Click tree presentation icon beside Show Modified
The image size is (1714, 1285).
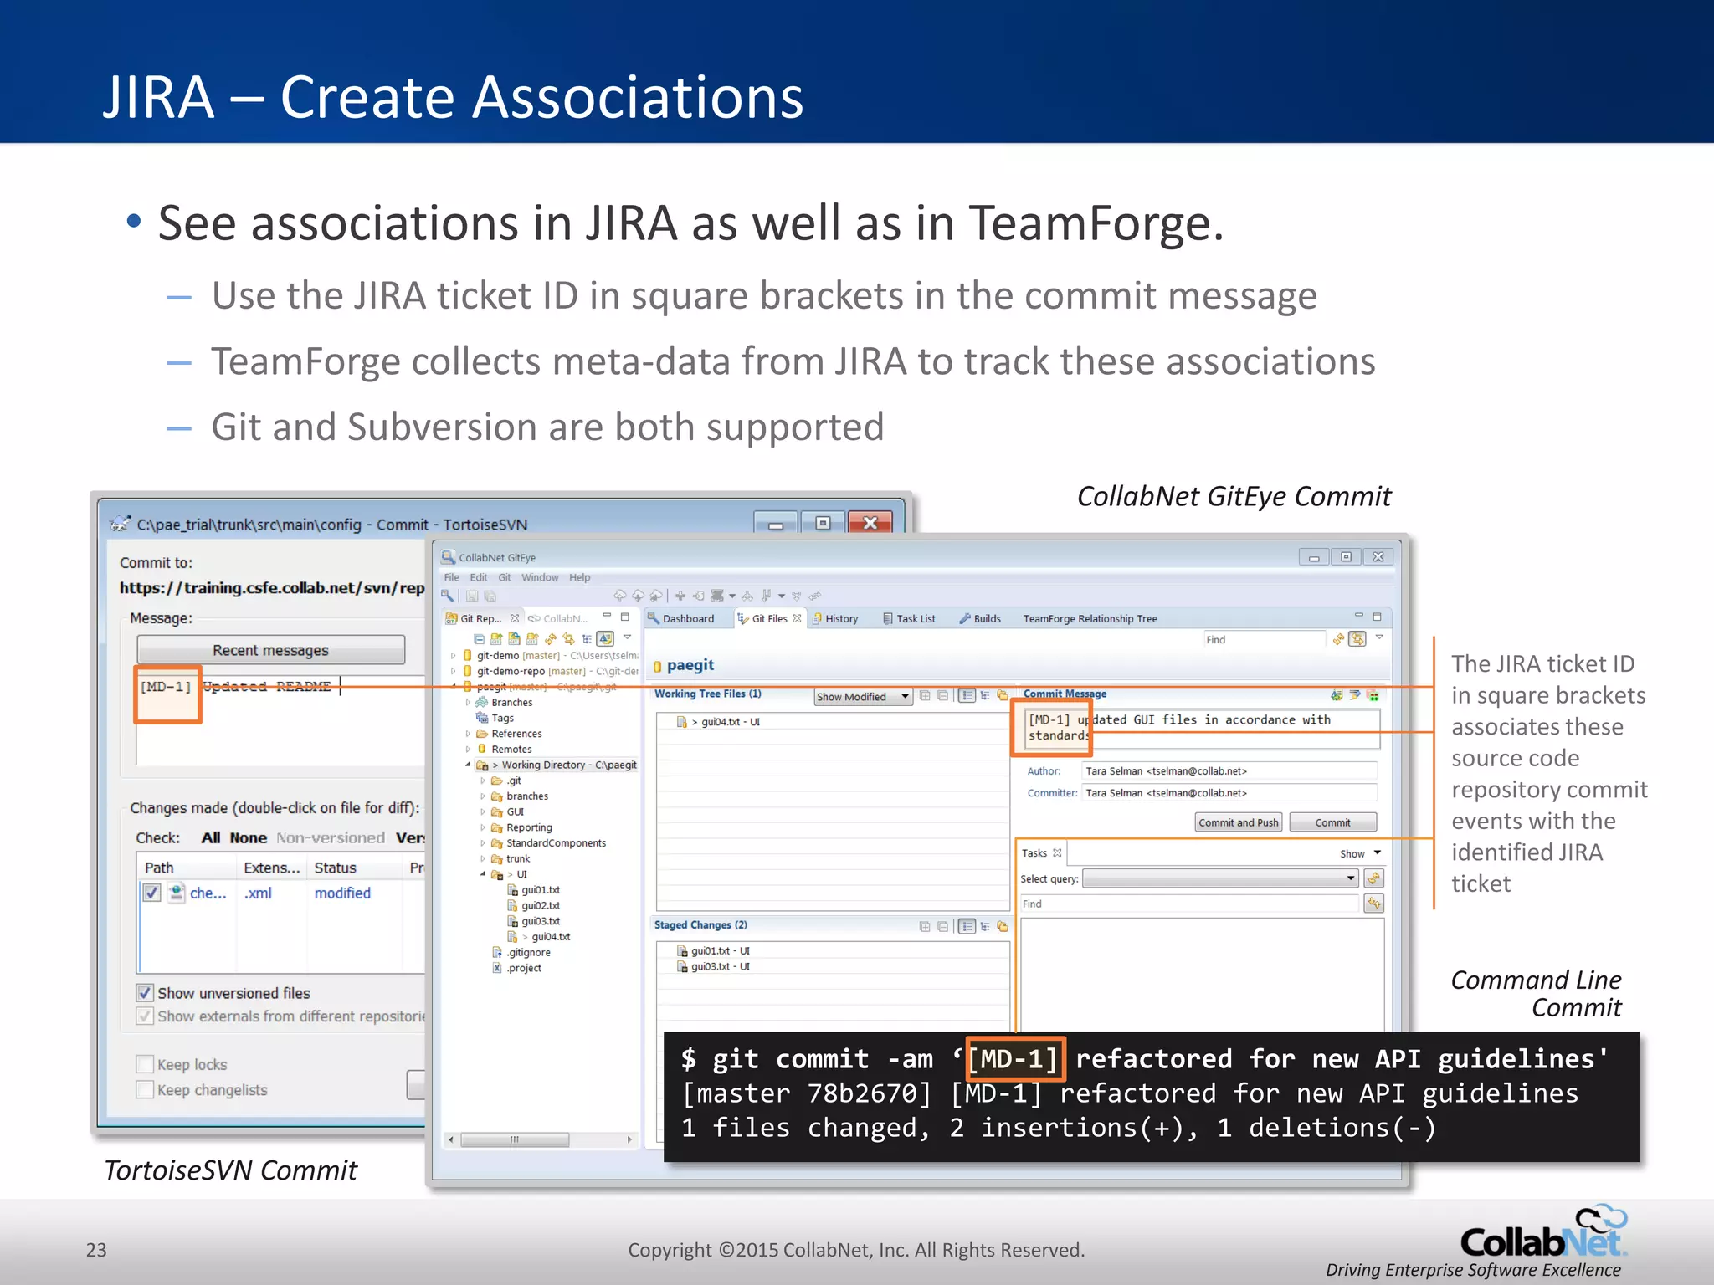tap(985, 695)
